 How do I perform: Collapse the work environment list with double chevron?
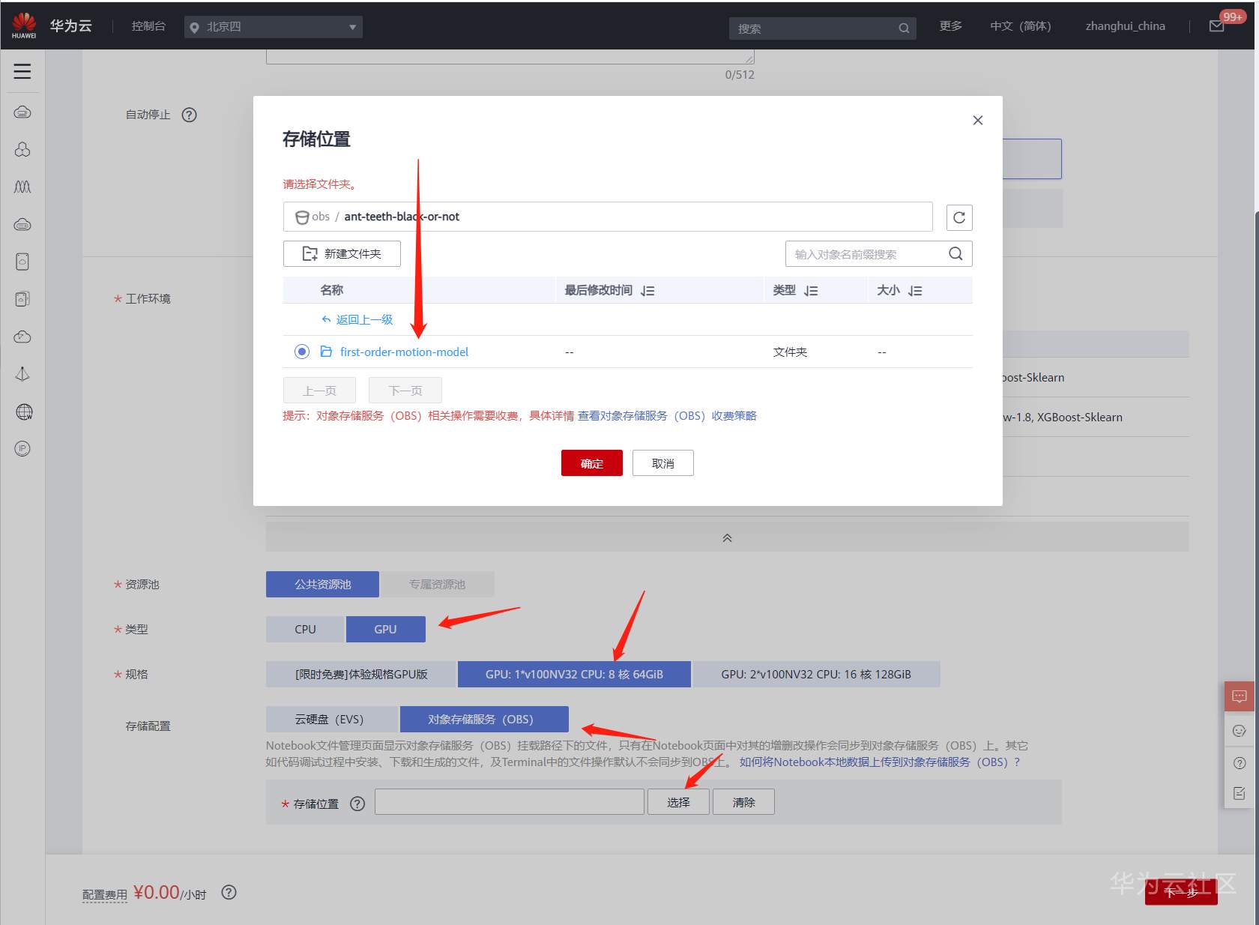coord(727,538)
